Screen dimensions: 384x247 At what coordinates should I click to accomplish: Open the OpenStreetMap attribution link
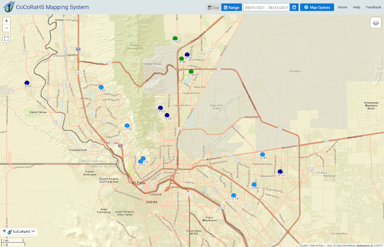coord(346,246)
